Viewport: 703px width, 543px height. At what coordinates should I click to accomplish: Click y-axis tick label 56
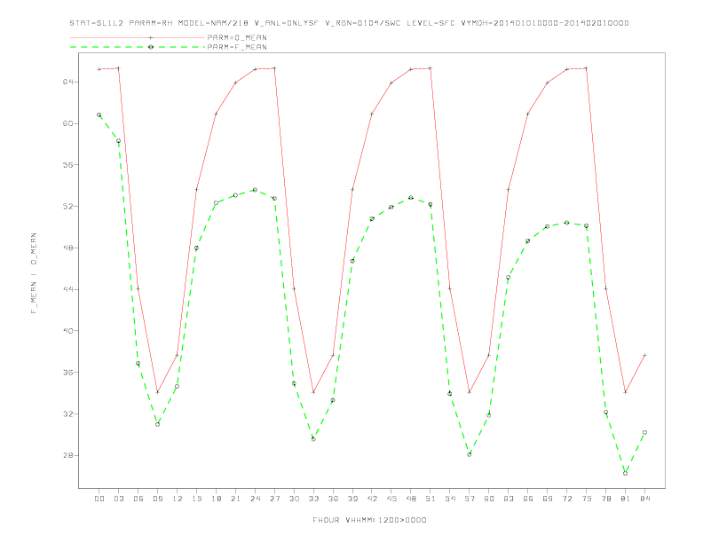click(67, 165)
